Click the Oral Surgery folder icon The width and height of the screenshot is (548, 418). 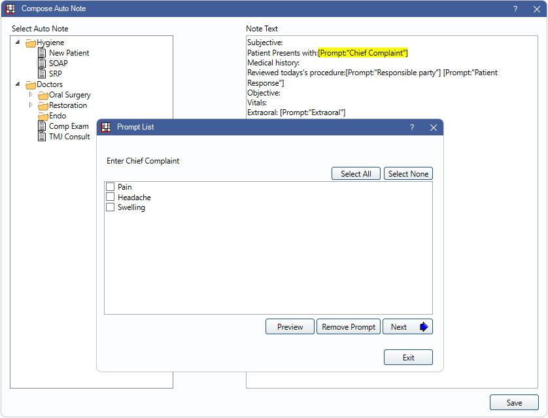43,96
